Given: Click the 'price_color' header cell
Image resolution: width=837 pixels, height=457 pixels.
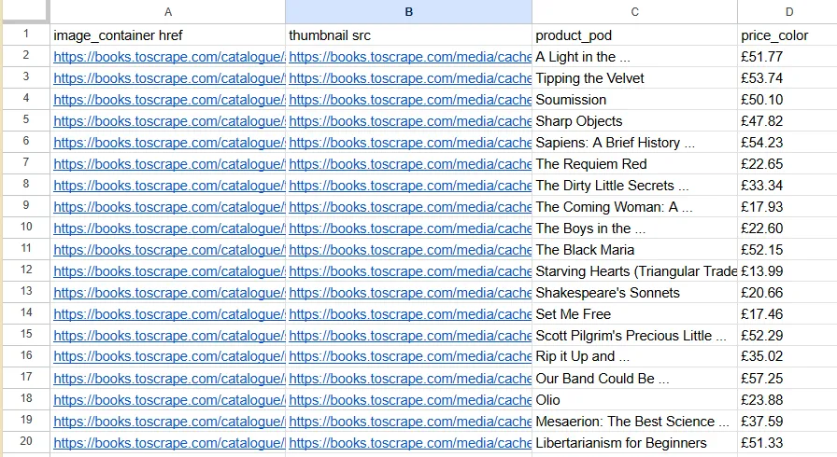Looking at the screenshot, I should pyautogui.click(x=787, y=35).
